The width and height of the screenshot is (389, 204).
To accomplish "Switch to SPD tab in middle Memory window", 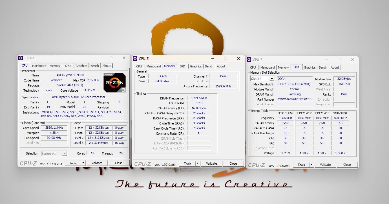I will point(182,66).
